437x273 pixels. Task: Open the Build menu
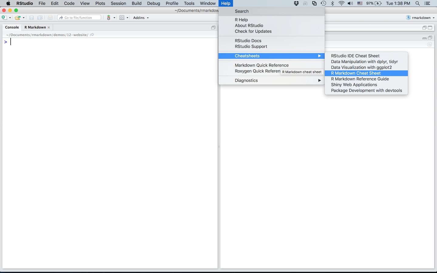tap(137, 3)
